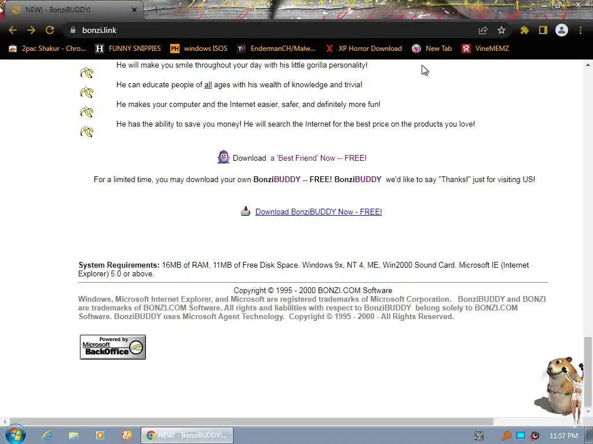Image resolution: width=593 pixels, height=444 pixels.
Task: Click the banana icon beside save you money line
Action: (x=87, y=131)
